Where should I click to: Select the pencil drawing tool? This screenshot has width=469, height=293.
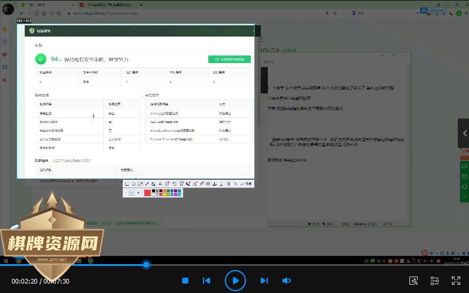coord(147,184)
